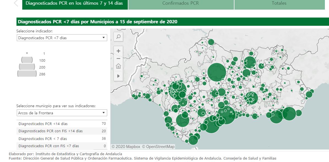
Task: Open the OpenStreetMap attribution link
Action: (158, 146)
